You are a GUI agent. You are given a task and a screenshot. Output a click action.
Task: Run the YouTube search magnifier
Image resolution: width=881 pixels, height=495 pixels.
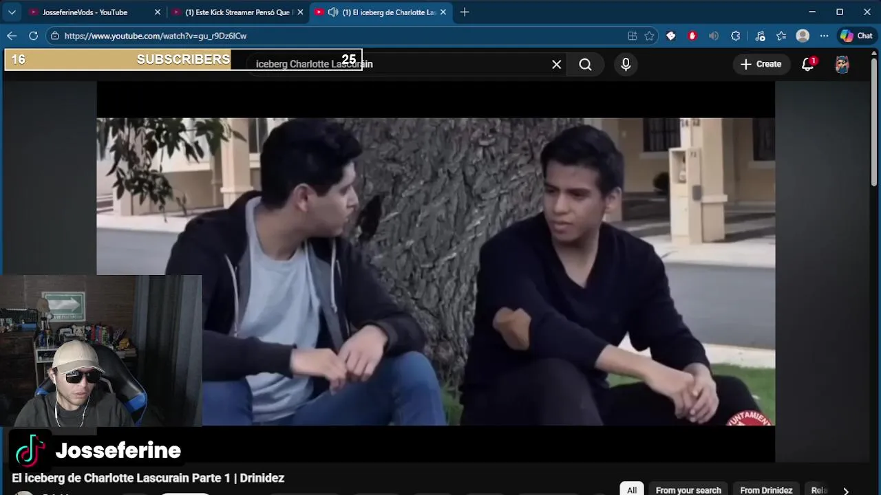585,64
